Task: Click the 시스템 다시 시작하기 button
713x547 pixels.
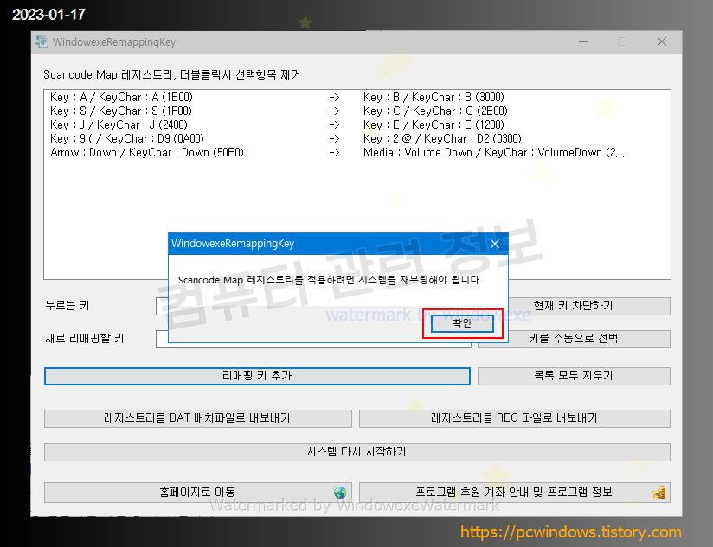Action: click(x=357, y=452)
